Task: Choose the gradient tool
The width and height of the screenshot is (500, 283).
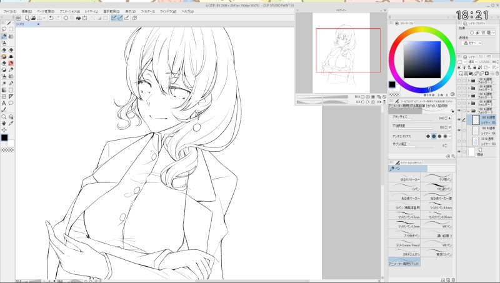Action: point(4,90)
